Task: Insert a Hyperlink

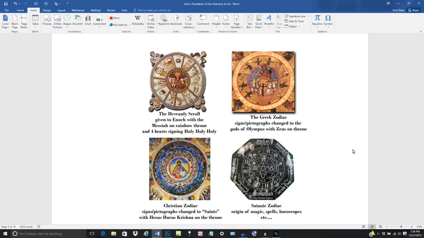Action: point(163,20)
